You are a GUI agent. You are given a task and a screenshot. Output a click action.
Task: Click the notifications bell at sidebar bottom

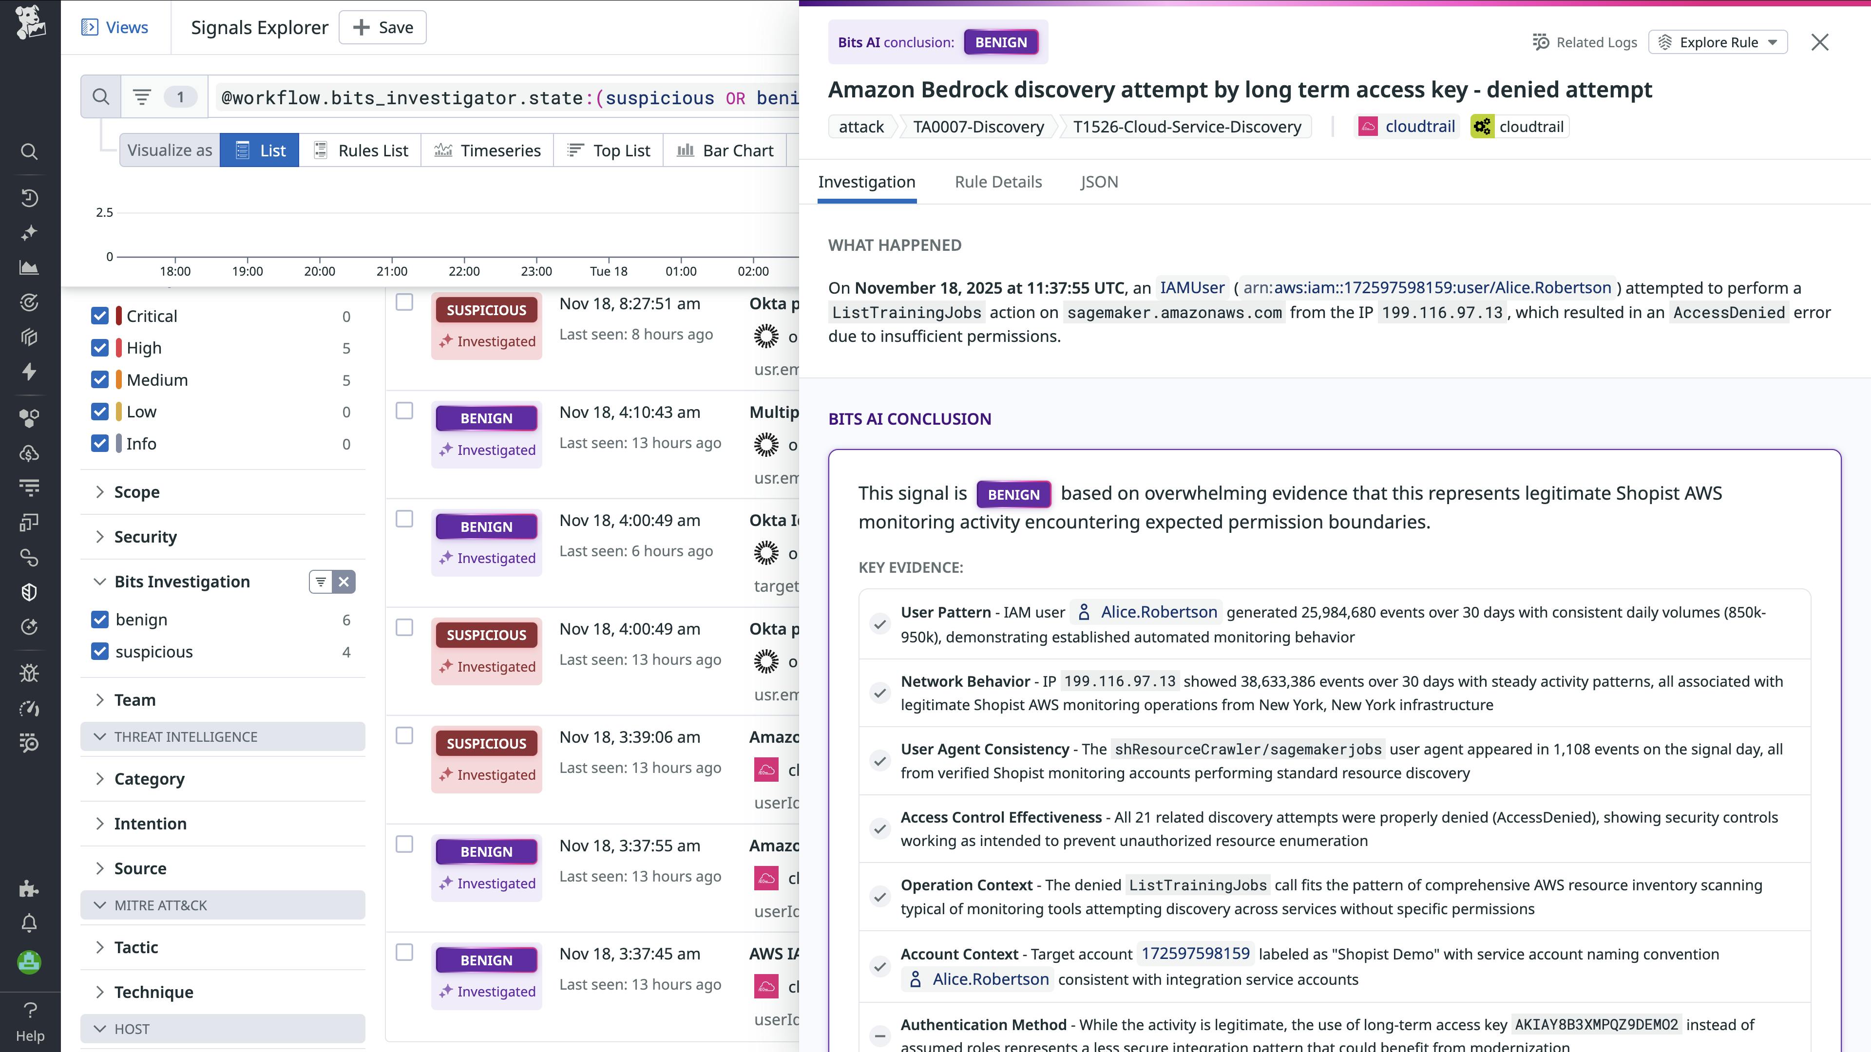(29, 923)
